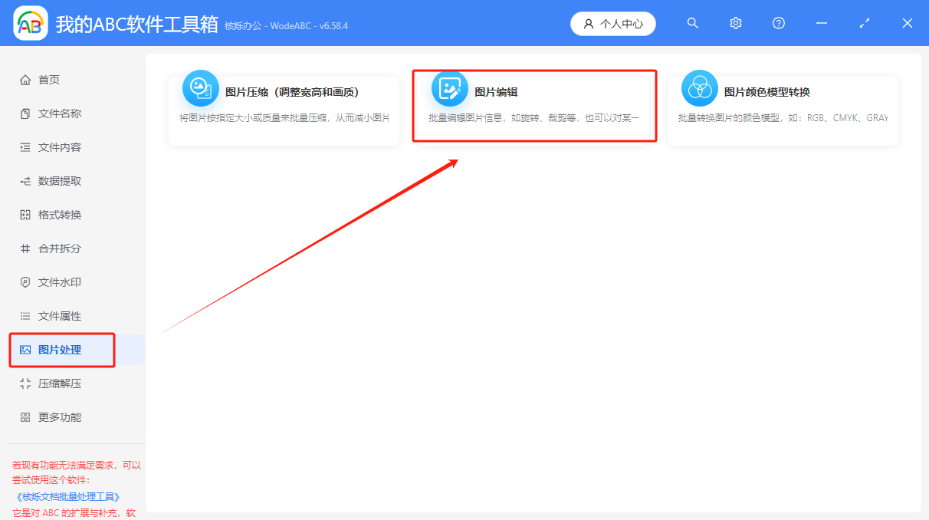Click the 文件内容 sidebar icon
Viewport: 929px width, 520px height.
25,147
